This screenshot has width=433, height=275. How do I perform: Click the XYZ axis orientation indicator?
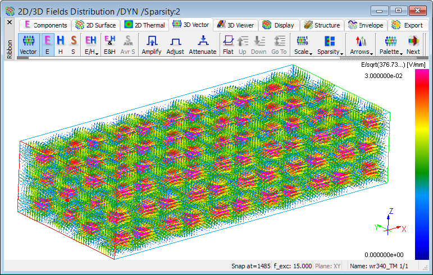[x=390, y=223]
